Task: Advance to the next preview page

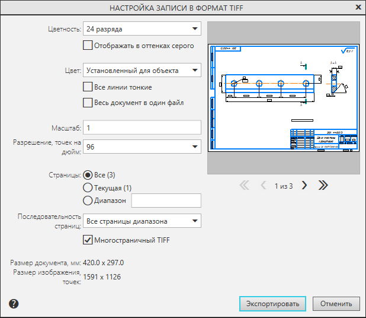Action: 304,185
